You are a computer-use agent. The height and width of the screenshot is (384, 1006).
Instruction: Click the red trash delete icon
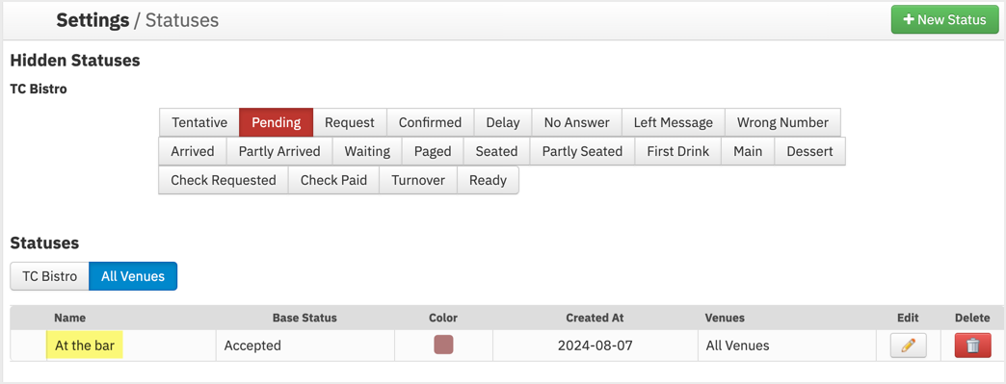click(972, 346)
